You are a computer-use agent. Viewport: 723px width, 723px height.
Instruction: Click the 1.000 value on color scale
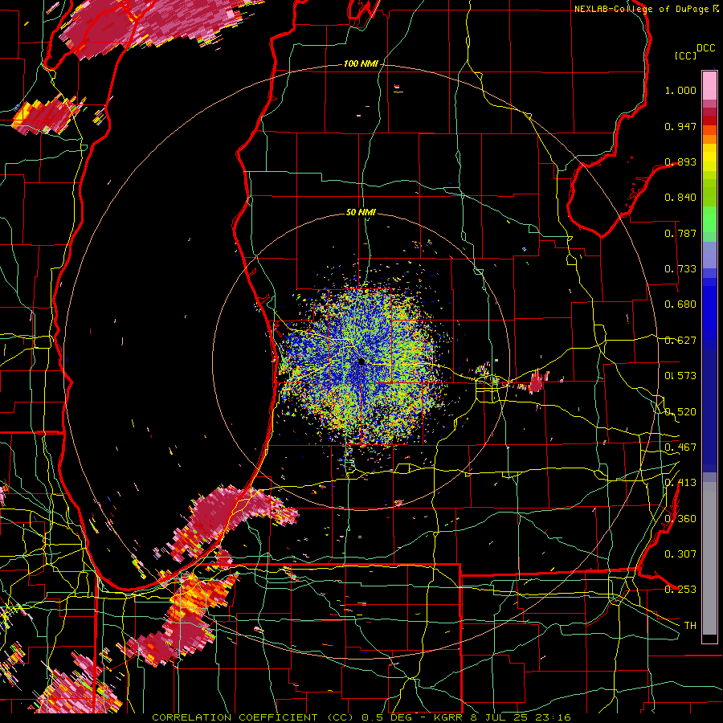(680, 90)
